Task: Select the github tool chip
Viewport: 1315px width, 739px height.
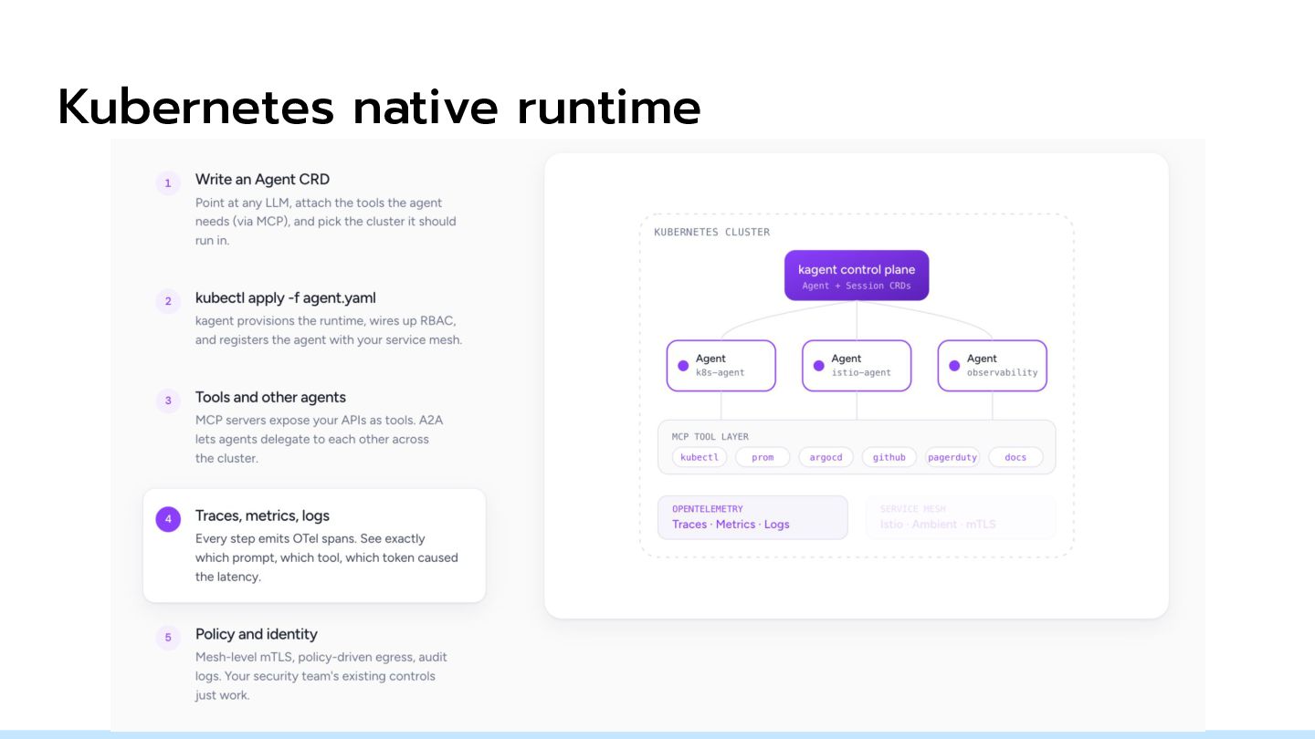Action: [x=889, y=457]
